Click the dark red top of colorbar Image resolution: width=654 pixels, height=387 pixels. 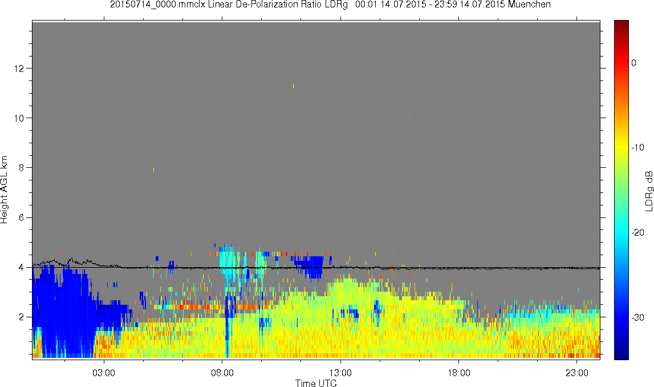(x=621, y=24)
